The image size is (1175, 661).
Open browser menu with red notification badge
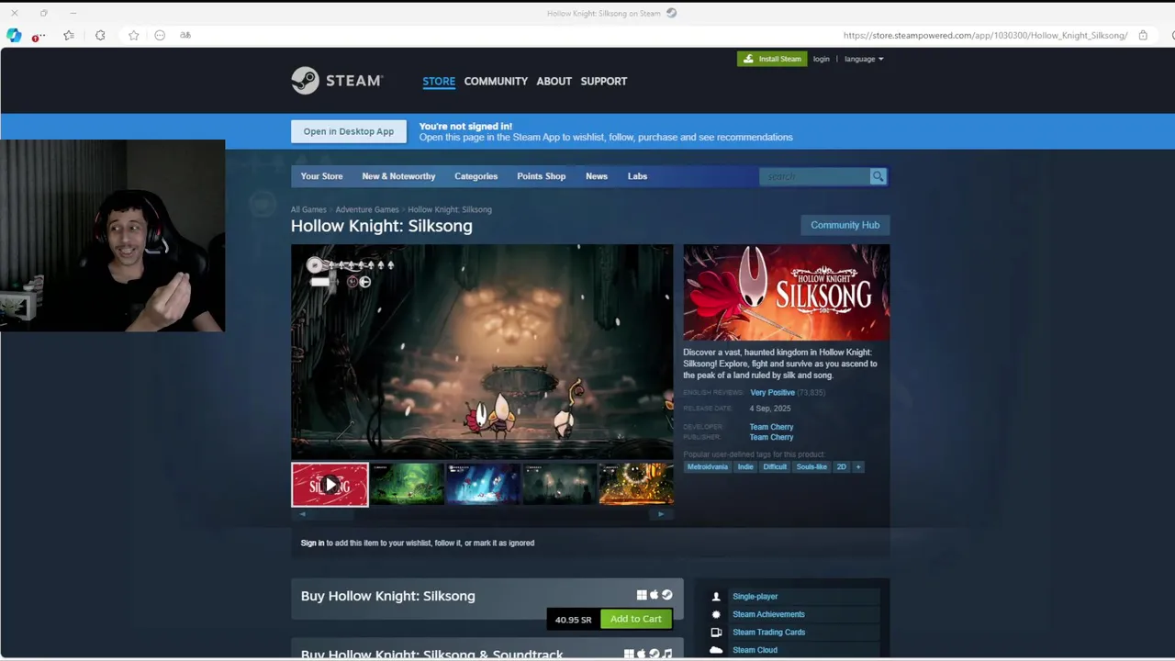[38, 36]
